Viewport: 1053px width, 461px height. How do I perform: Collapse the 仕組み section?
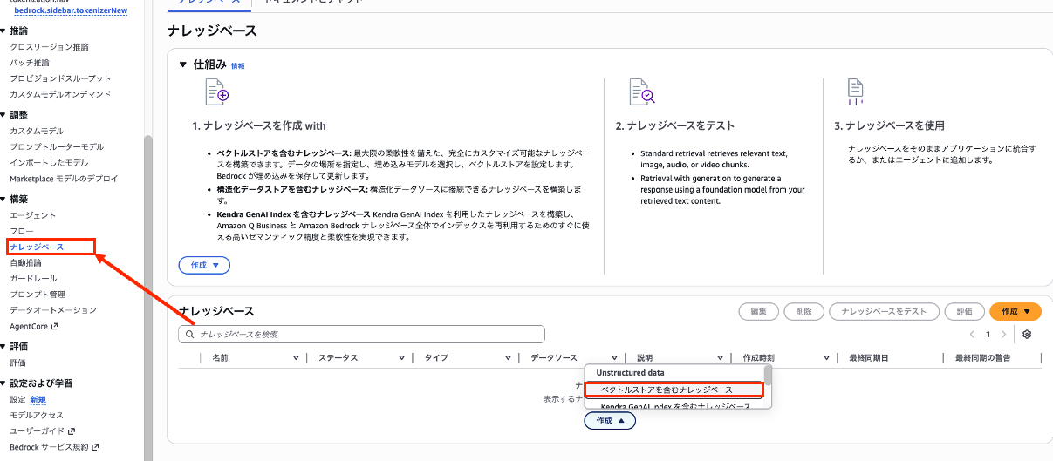point(183,64)
